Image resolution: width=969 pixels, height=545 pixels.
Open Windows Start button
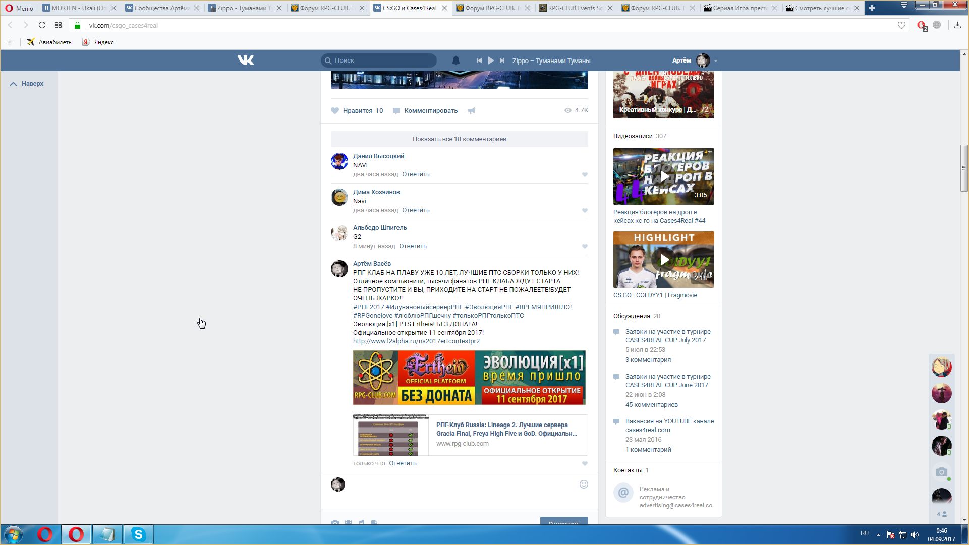pos(13,534)
